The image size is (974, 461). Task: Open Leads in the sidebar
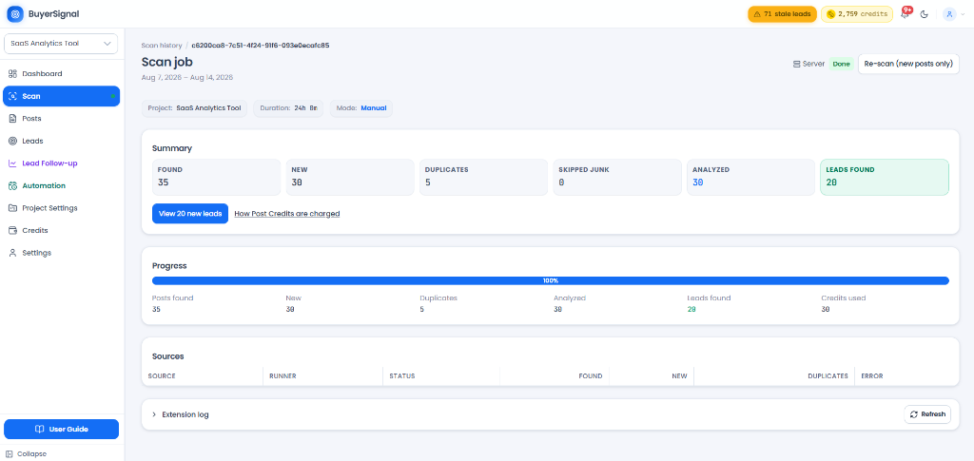point(61,141)
